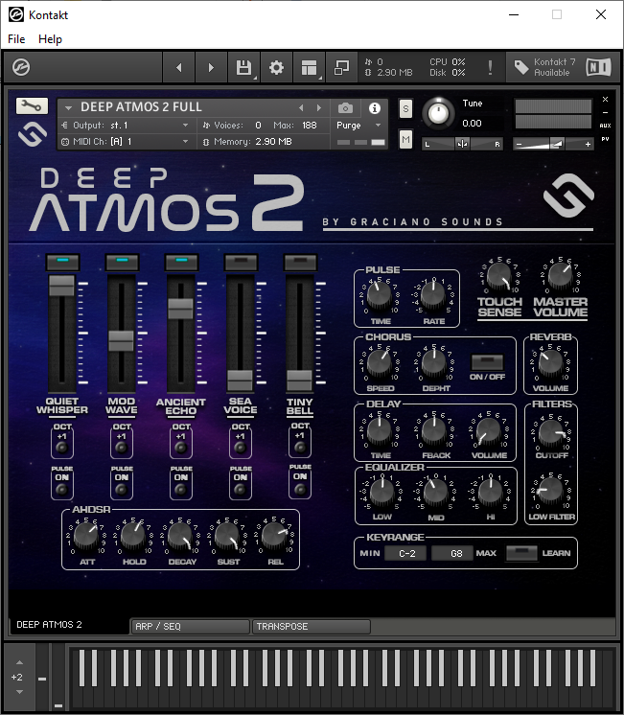Toggle the PV button in header
The image size is (624, 715).
(x=605, y=139)
